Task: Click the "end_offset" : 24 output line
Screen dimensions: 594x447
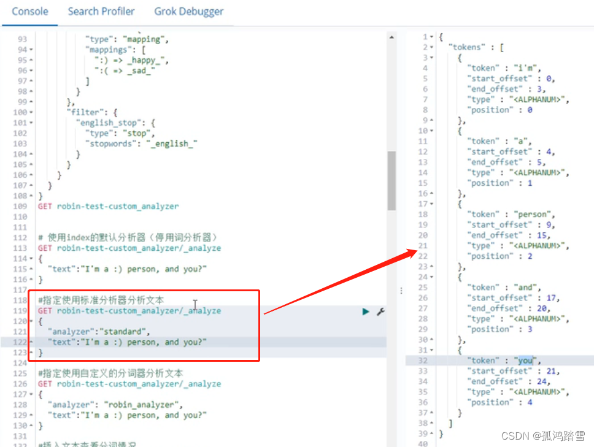Action: click(508, 381)
